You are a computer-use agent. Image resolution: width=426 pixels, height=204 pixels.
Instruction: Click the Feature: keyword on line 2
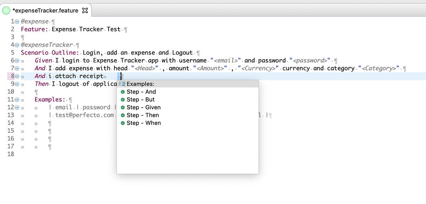34,29
